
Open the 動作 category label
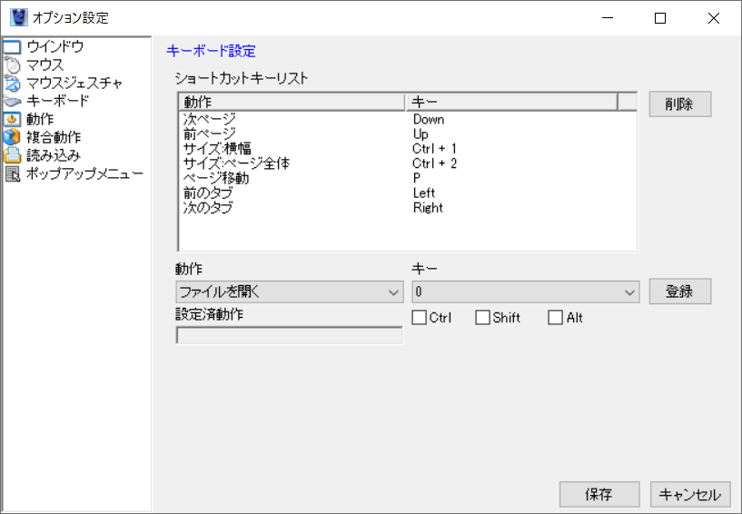40,119
